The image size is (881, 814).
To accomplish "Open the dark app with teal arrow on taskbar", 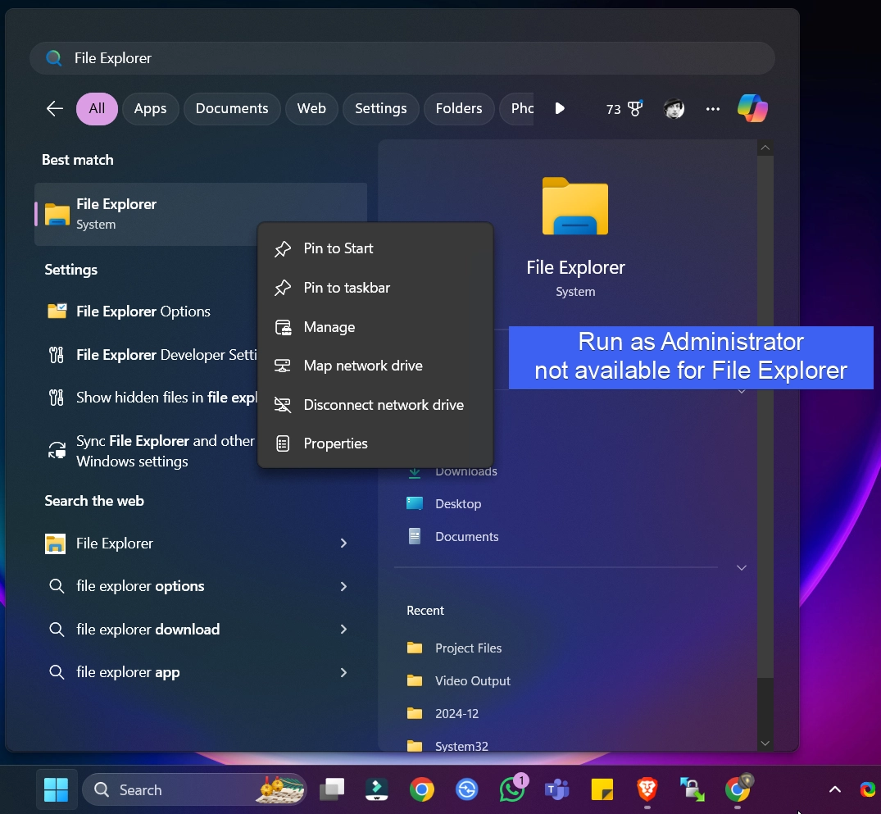I will click(x=376, y=789).
